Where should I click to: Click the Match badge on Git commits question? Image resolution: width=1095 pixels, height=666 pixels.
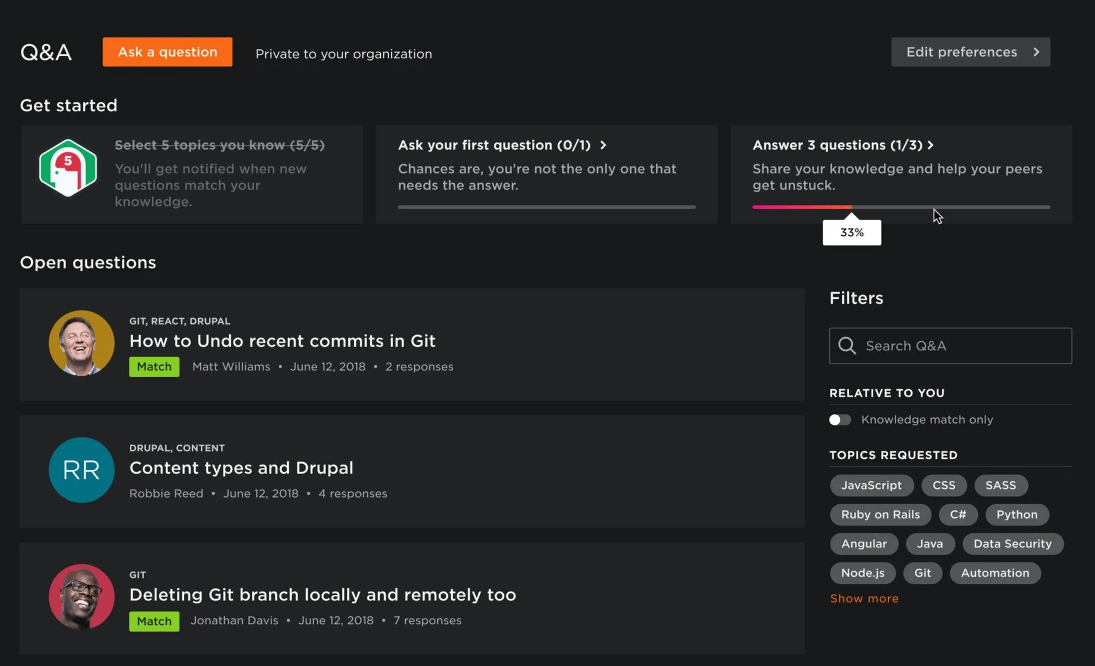point(154,367)
